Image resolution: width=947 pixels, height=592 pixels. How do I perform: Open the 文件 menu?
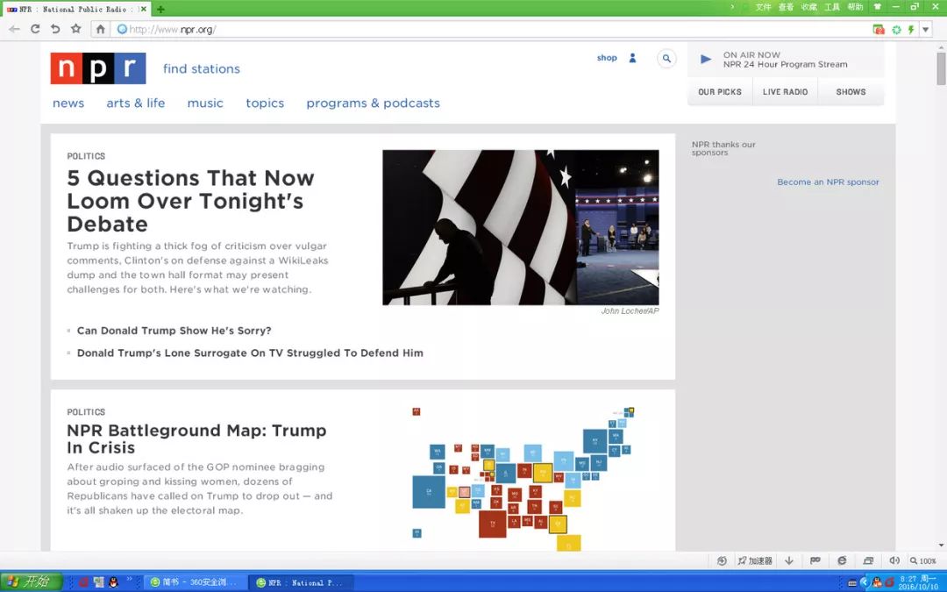pos(763,7)
